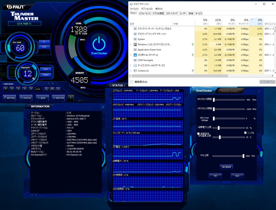The width and height of the screenshot is (276, 210).
Task: Click the gaming controller mode icon
Action: (52, 89)
